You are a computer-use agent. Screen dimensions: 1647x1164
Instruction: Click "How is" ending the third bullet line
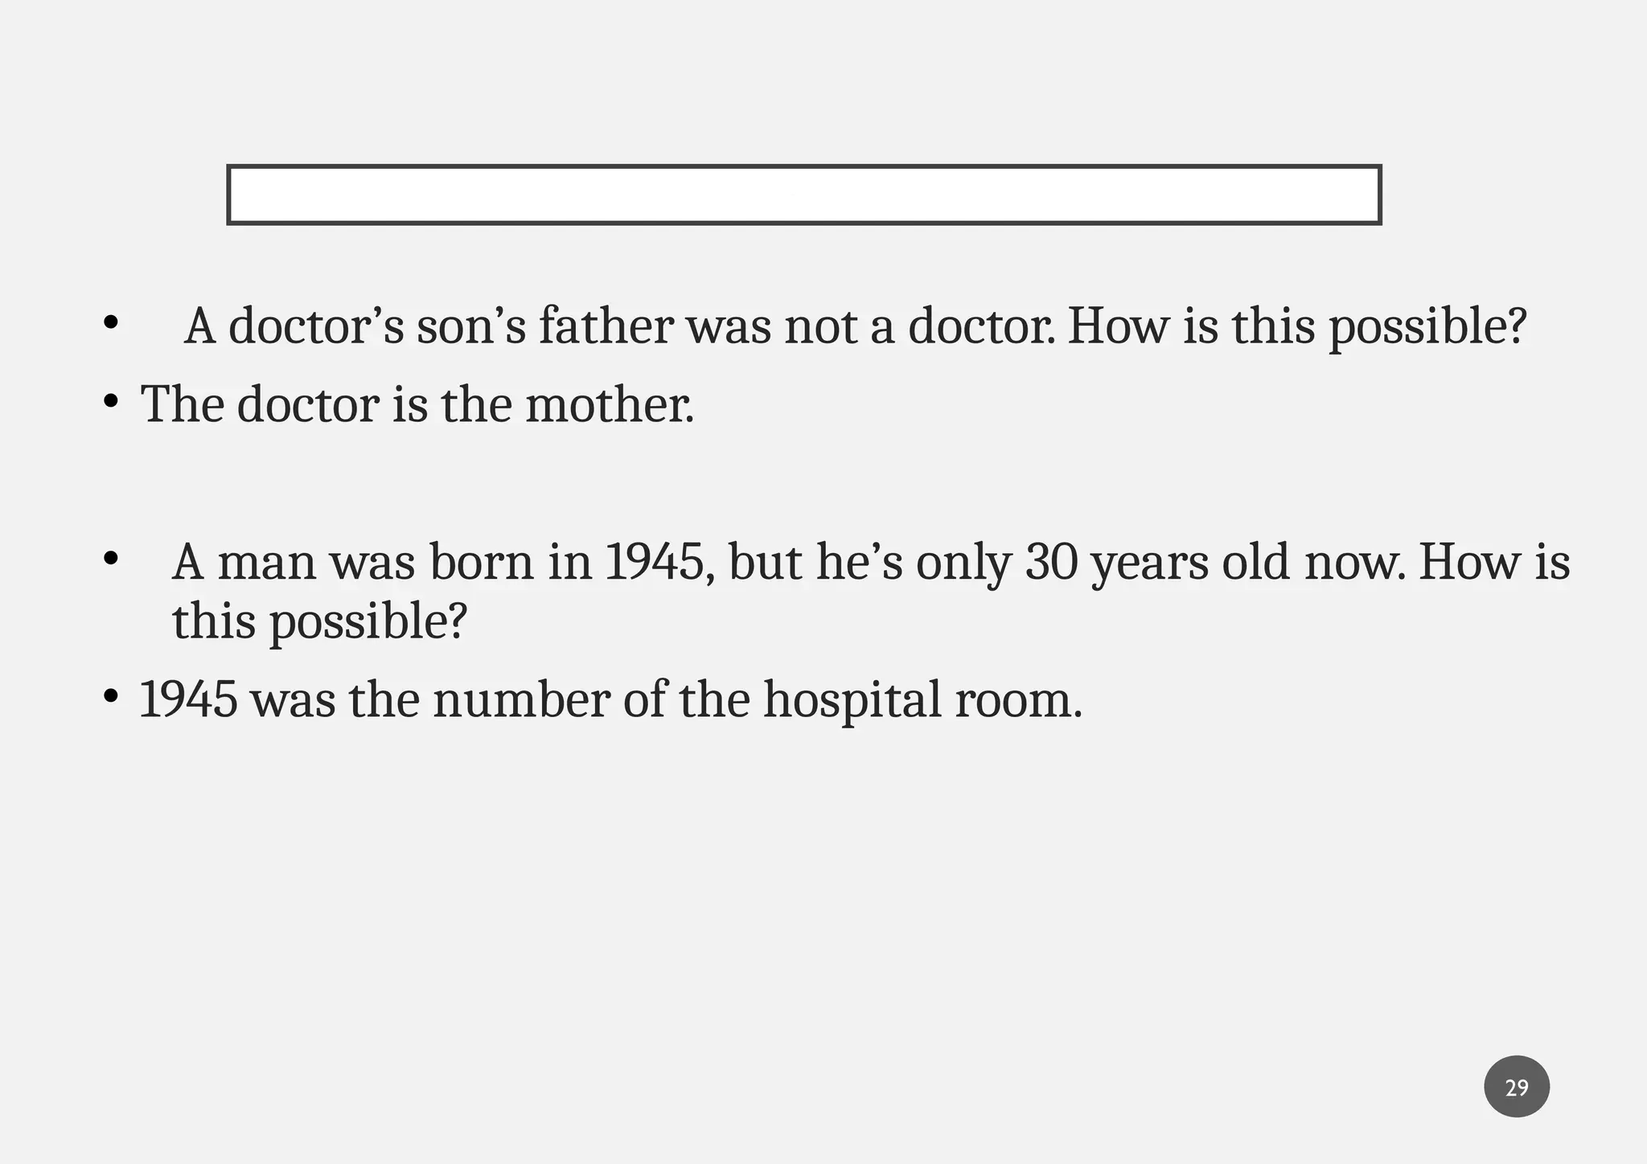pos(1494,562)
